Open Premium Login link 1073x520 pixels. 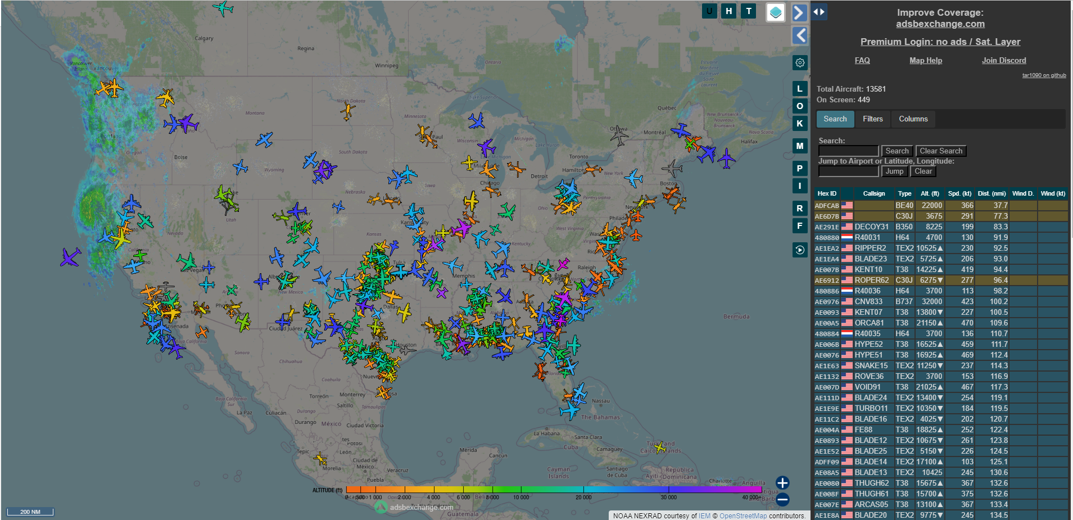[x=940, y=42]
